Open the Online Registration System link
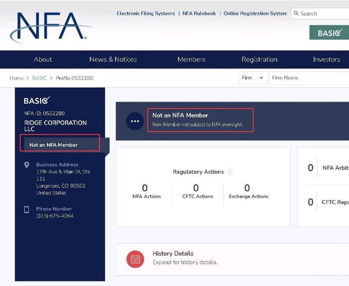Image resolution: width=349 pixels, height=286 pixels. coord(255,14)
